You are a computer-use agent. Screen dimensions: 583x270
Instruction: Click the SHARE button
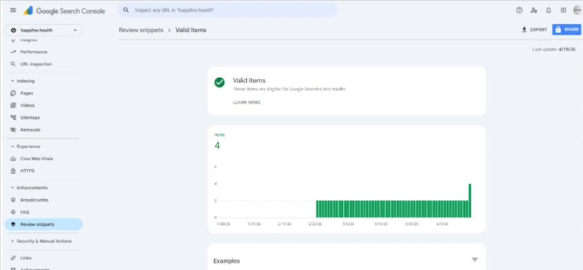click(566, 29)
